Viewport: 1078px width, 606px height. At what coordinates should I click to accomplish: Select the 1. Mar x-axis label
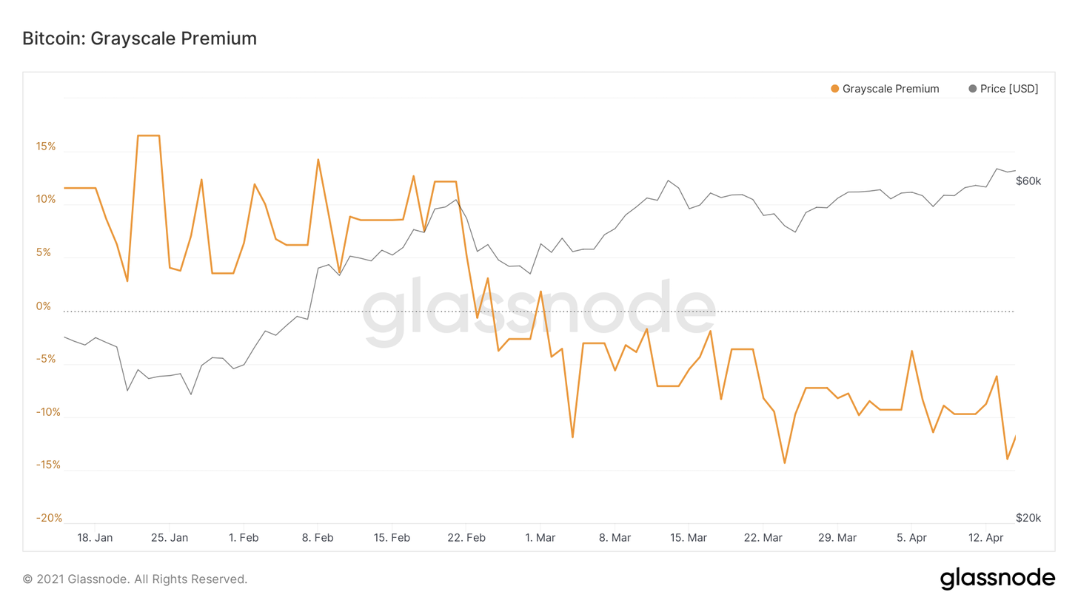click(x=540, y=538)
